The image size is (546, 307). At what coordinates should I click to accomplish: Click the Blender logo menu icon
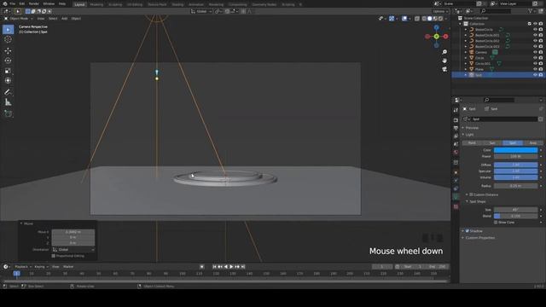pyautogui.click(x=5, y=3)
